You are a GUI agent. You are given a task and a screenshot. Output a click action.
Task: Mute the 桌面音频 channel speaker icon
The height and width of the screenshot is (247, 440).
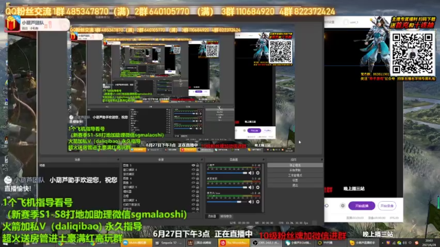click(x=251, y=187)
